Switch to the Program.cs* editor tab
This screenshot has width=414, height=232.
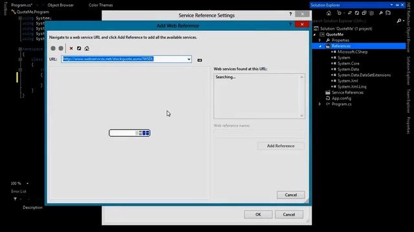click(x=22, y=5)
